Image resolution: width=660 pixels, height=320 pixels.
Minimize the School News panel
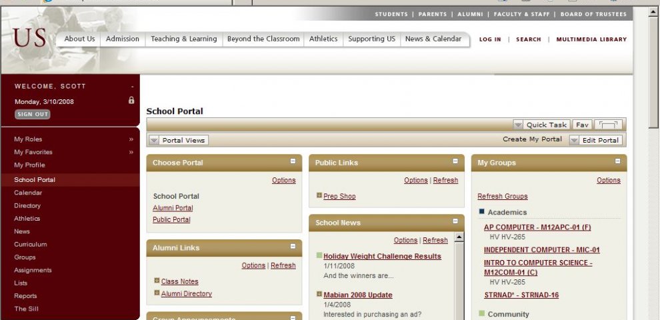pyautogui.click(x=455, y=221)
